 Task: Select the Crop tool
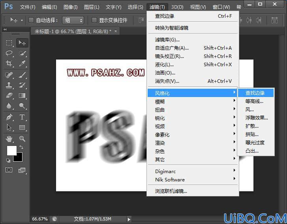click(x=9, y=63)
